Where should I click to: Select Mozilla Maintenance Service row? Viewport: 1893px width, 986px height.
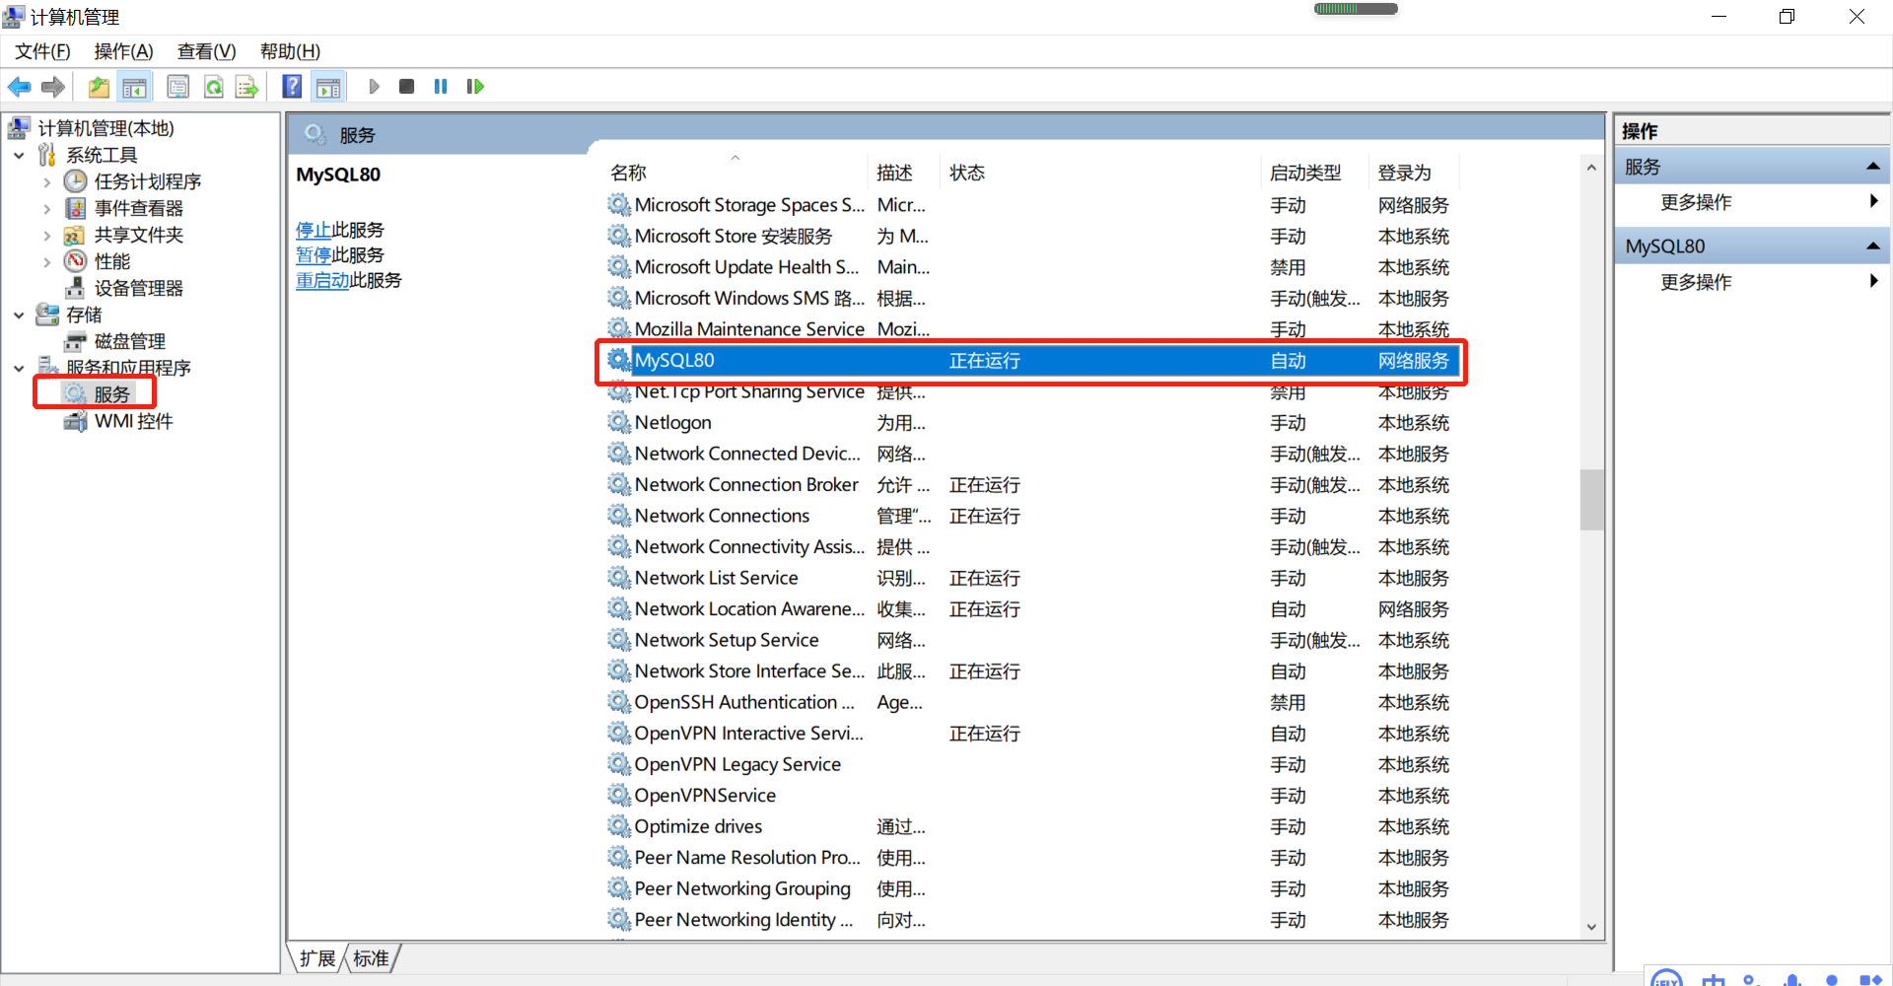(x=1031, y=329)
